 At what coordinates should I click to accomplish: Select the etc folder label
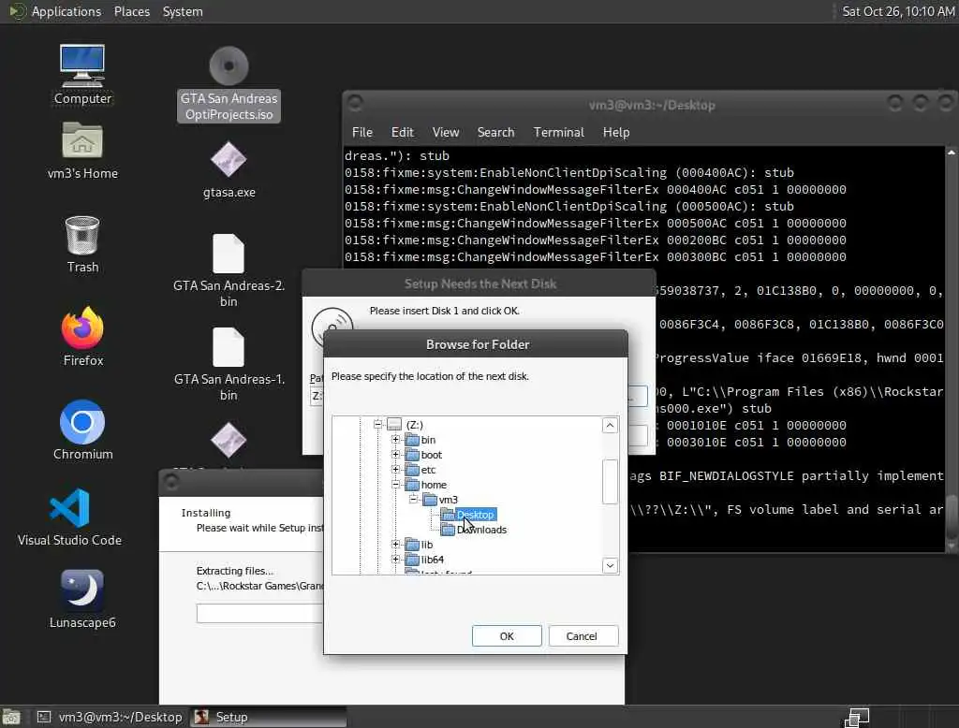pyautogui.click(x=428, y=470)
